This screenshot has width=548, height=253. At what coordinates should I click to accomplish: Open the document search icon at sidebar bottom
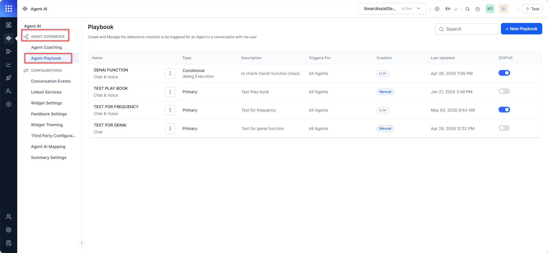click(x=9, y=243)
